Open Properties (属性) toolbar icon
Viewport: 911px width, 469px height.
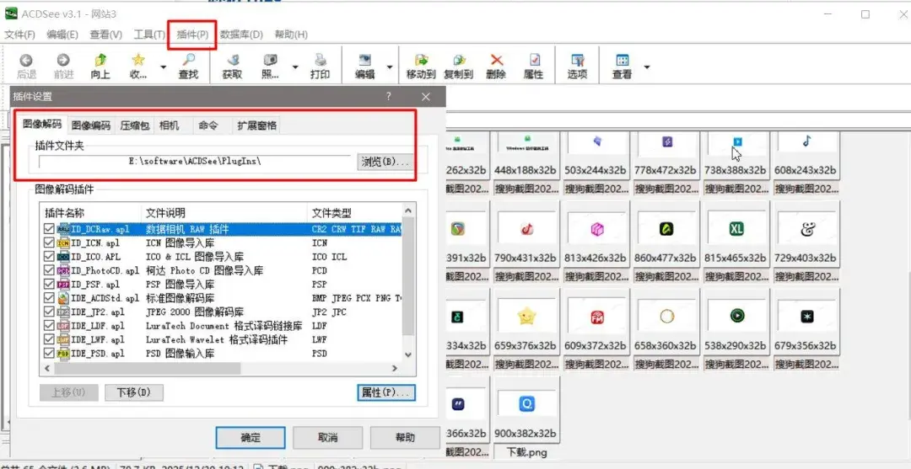[x=534, y=61]
